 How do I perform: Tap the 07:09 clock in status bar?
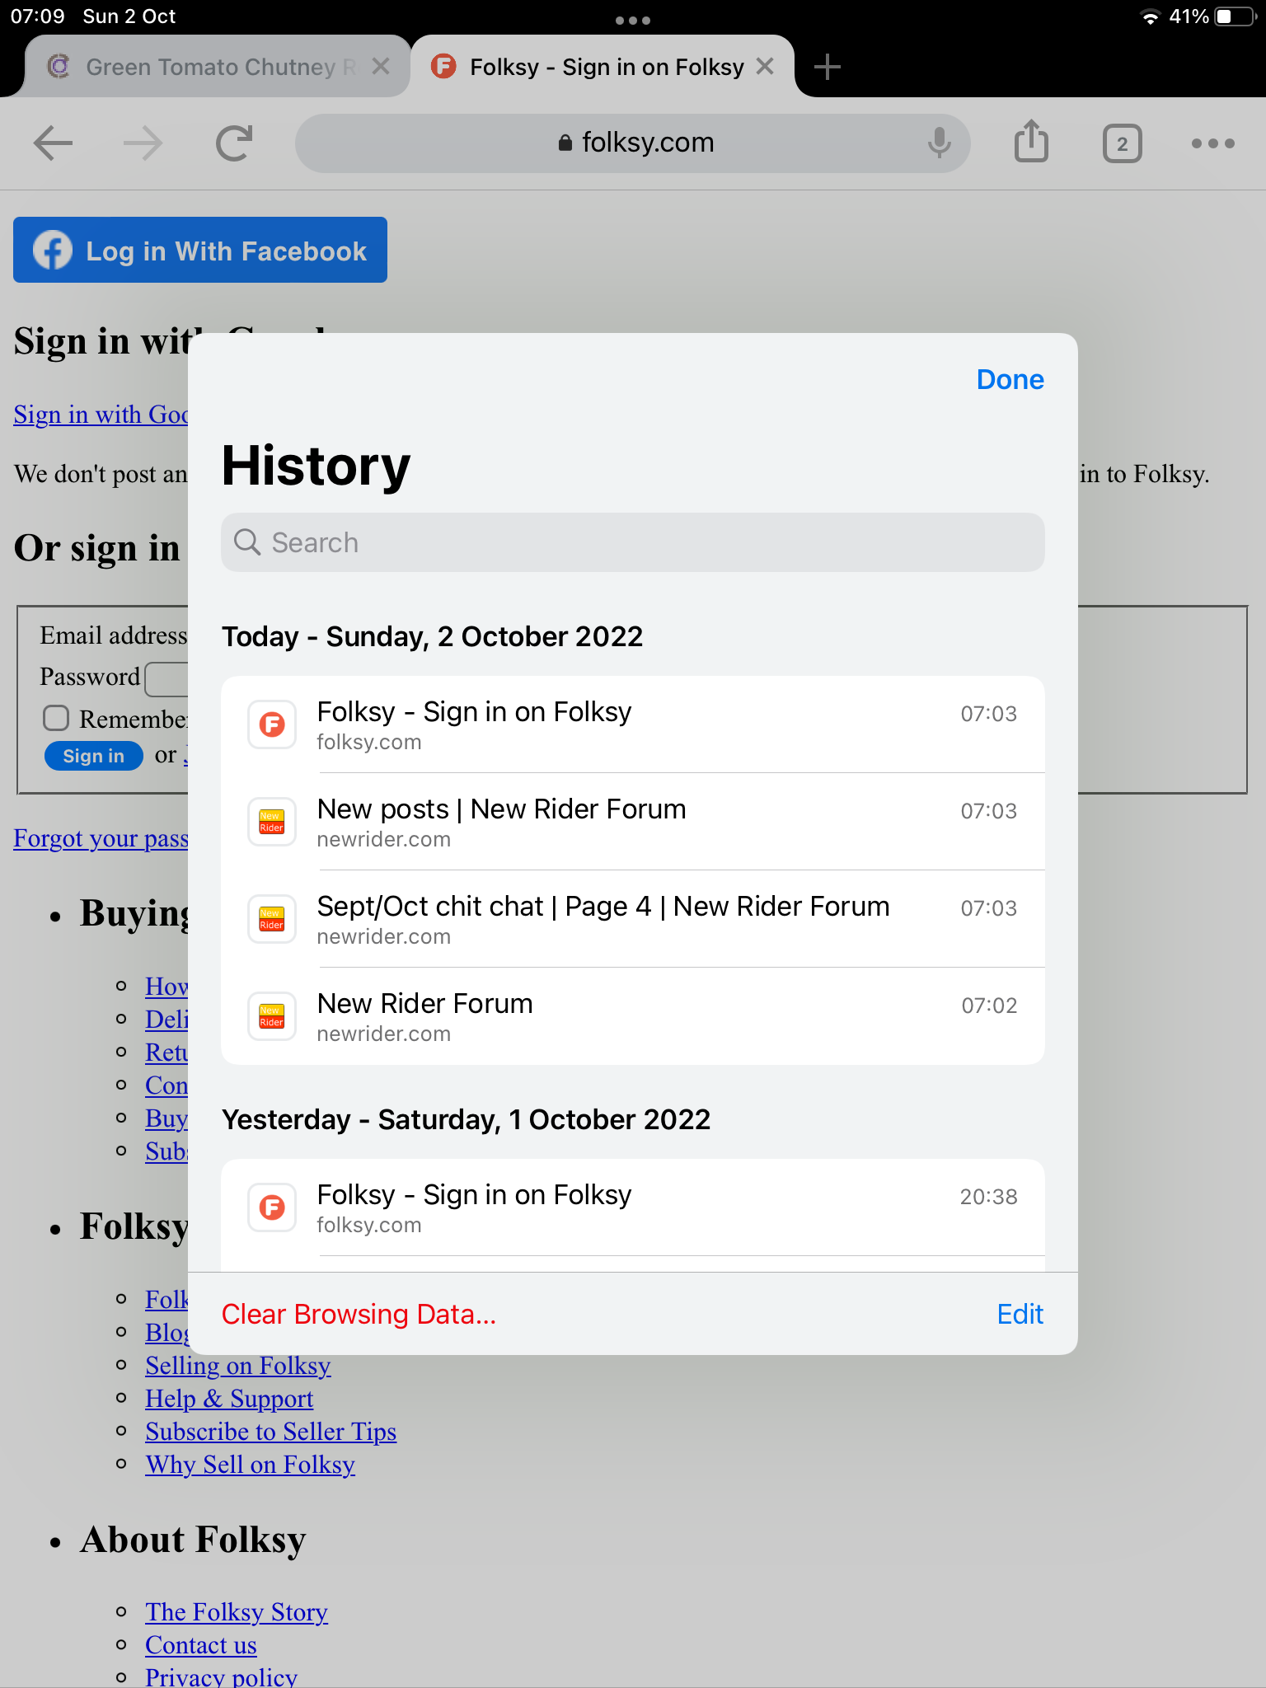tap(37, 16)
